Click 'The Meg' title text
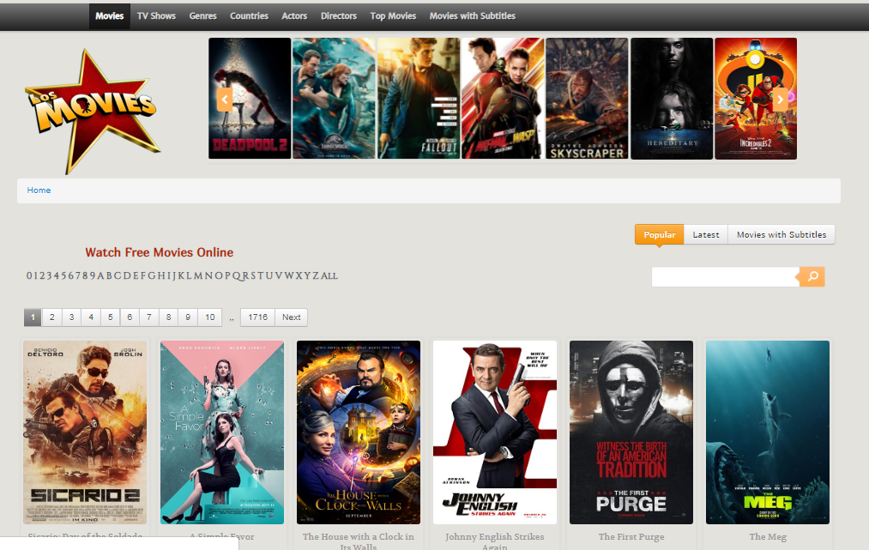Viewport: 869px width, 550px height. pos(768,536)
